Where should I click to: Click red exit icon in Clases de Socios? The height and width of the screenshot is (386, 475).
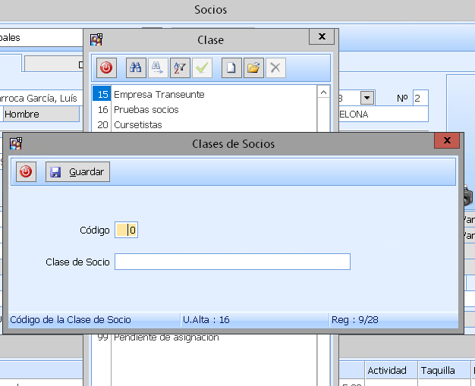(26, 172)
